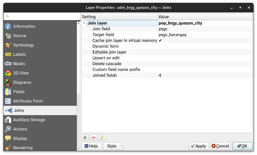
Task: Click the add new join plus icon
Action: pyautogui.click(x=85, y=138)
